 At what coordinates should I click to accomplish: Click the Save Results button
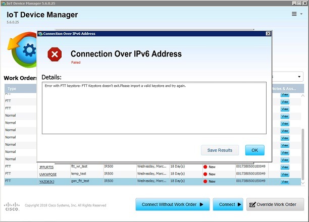(220, 150)
